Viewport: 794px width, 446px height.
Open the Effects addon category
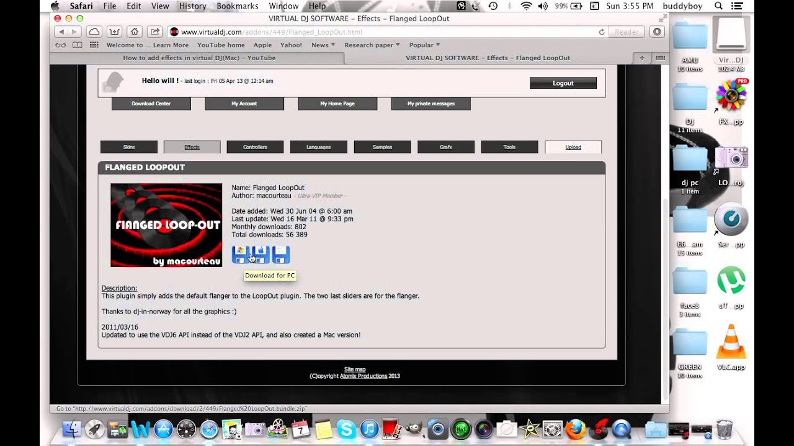192,147
